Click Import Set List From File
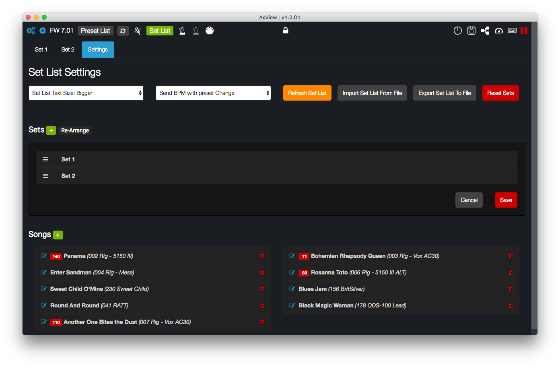Screen dimensions: 560x367 tap(373, 93)
